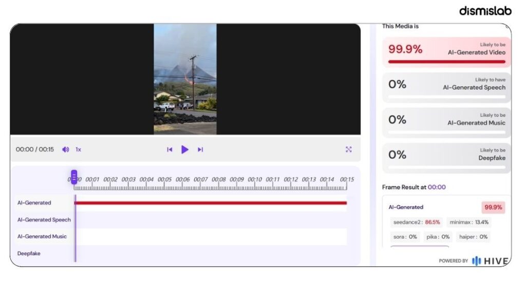Click the dismislab logo

tap(485, 11)
